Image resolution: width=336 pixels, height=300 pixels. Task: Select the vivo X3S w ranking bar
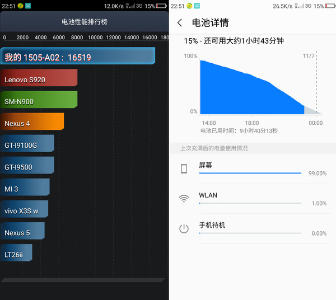point(24,209)
